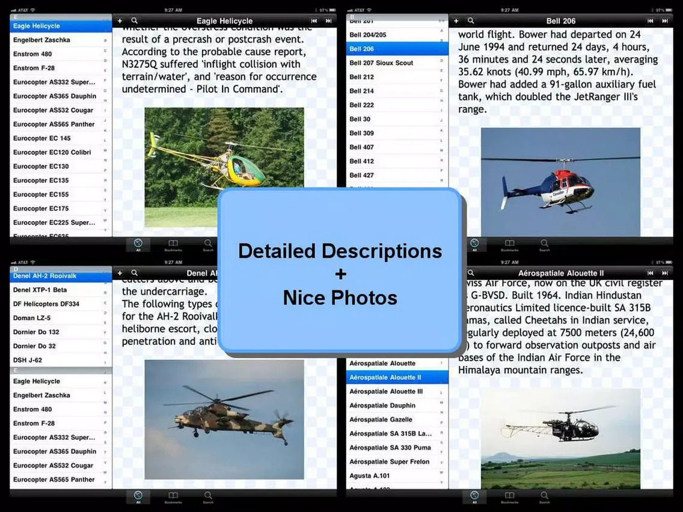Select Aérospatiale Gazelle entry

point(397,419)
